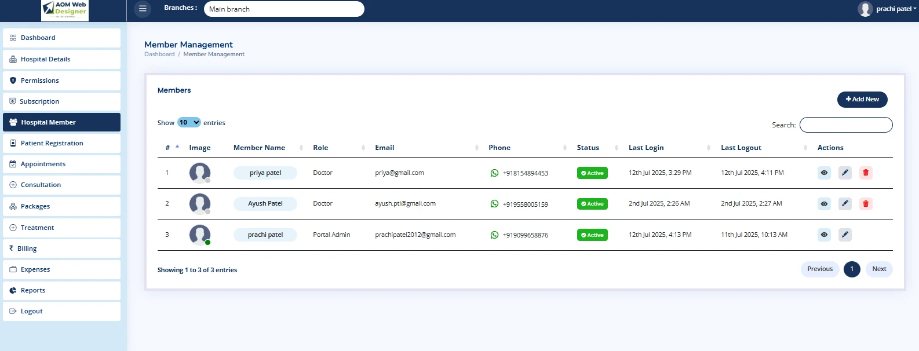Open the Show entries count dropdown
Screen dimensions: 919x351
point(189,122)
